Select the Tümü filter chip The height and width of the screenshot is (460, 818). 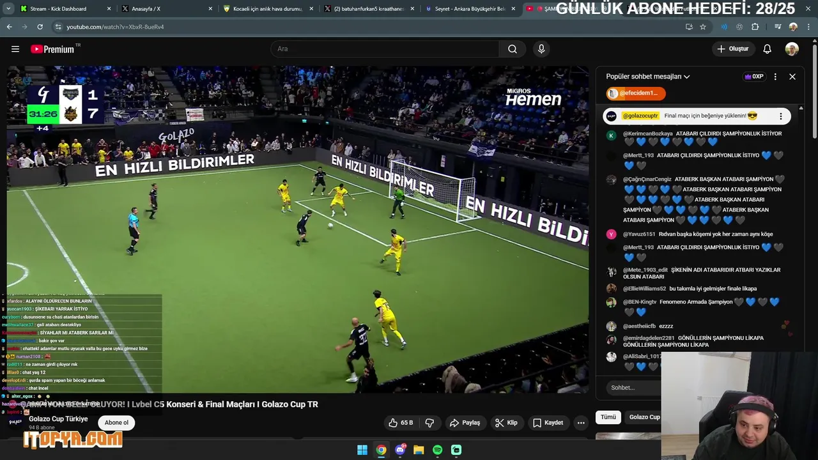pyautogui.click(x=608, y=417)
